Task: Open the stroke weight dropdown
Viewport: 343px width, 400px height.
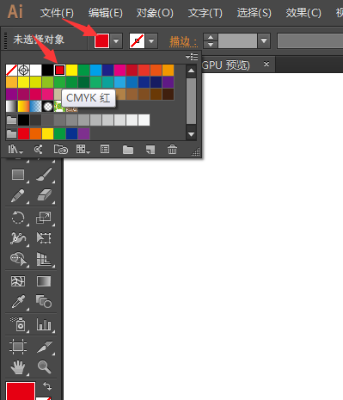Action: [x=264, y=41]
